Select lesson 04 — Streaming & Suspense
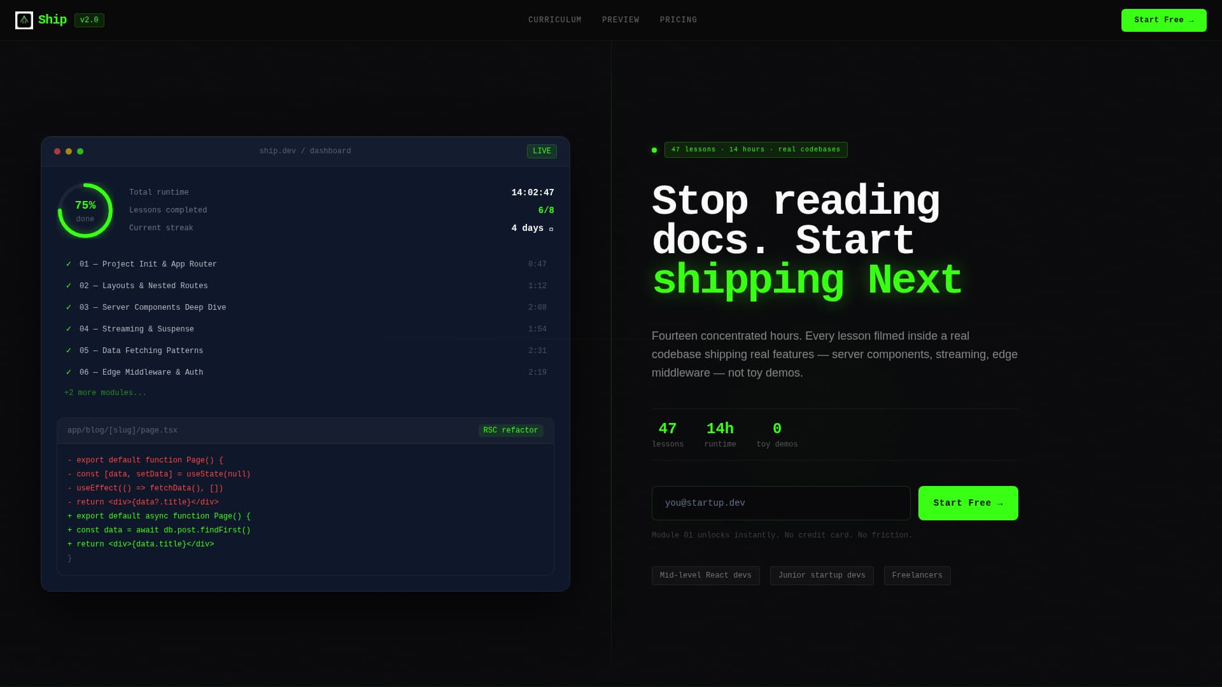Viewport: 1222px width, 687px height. pos(305,330)
